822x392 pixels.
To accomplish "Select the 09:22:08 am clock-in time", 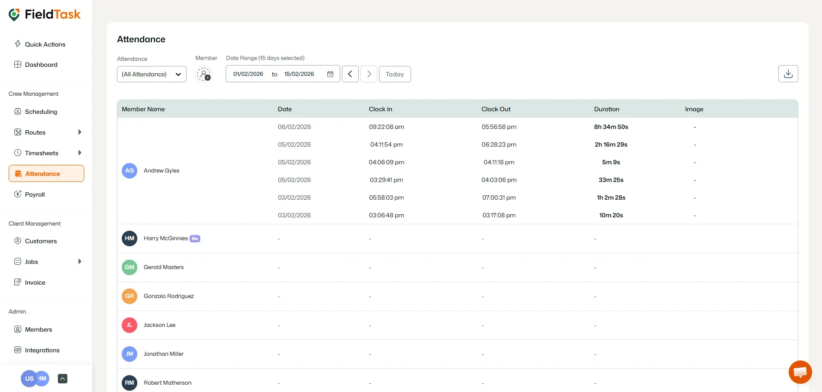I will (386, 127).
